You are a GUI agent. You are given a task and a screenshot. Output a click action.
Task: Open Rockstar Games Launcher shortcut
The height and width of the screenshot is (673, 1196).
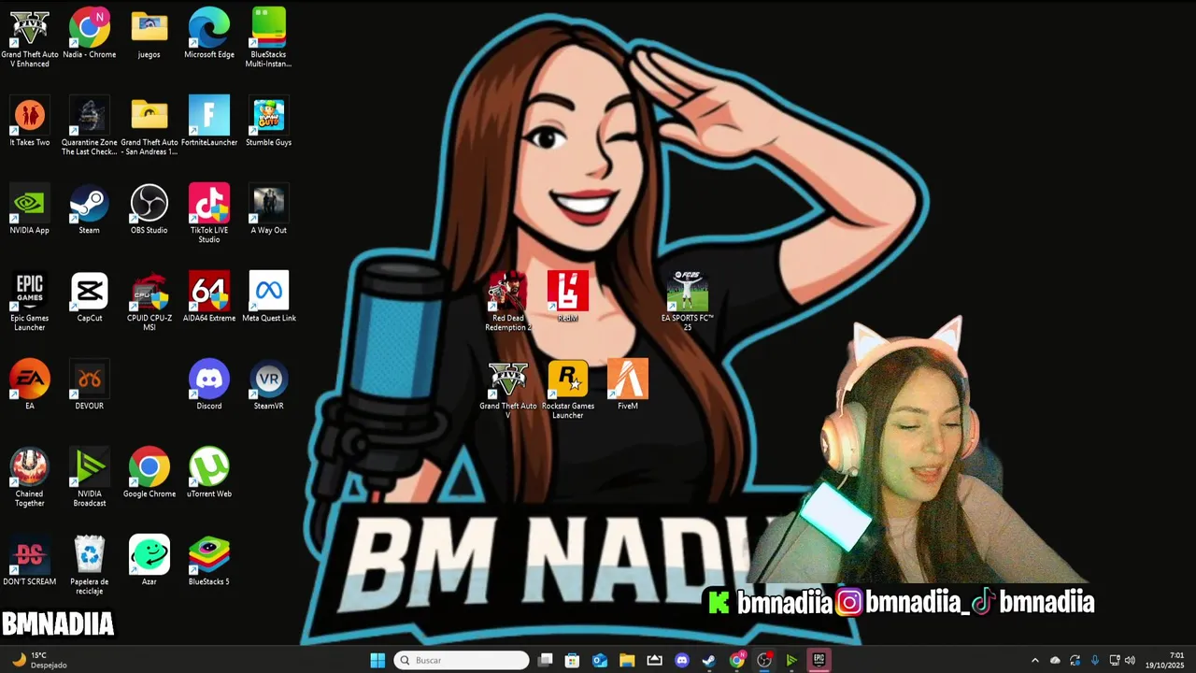[568, 389]
